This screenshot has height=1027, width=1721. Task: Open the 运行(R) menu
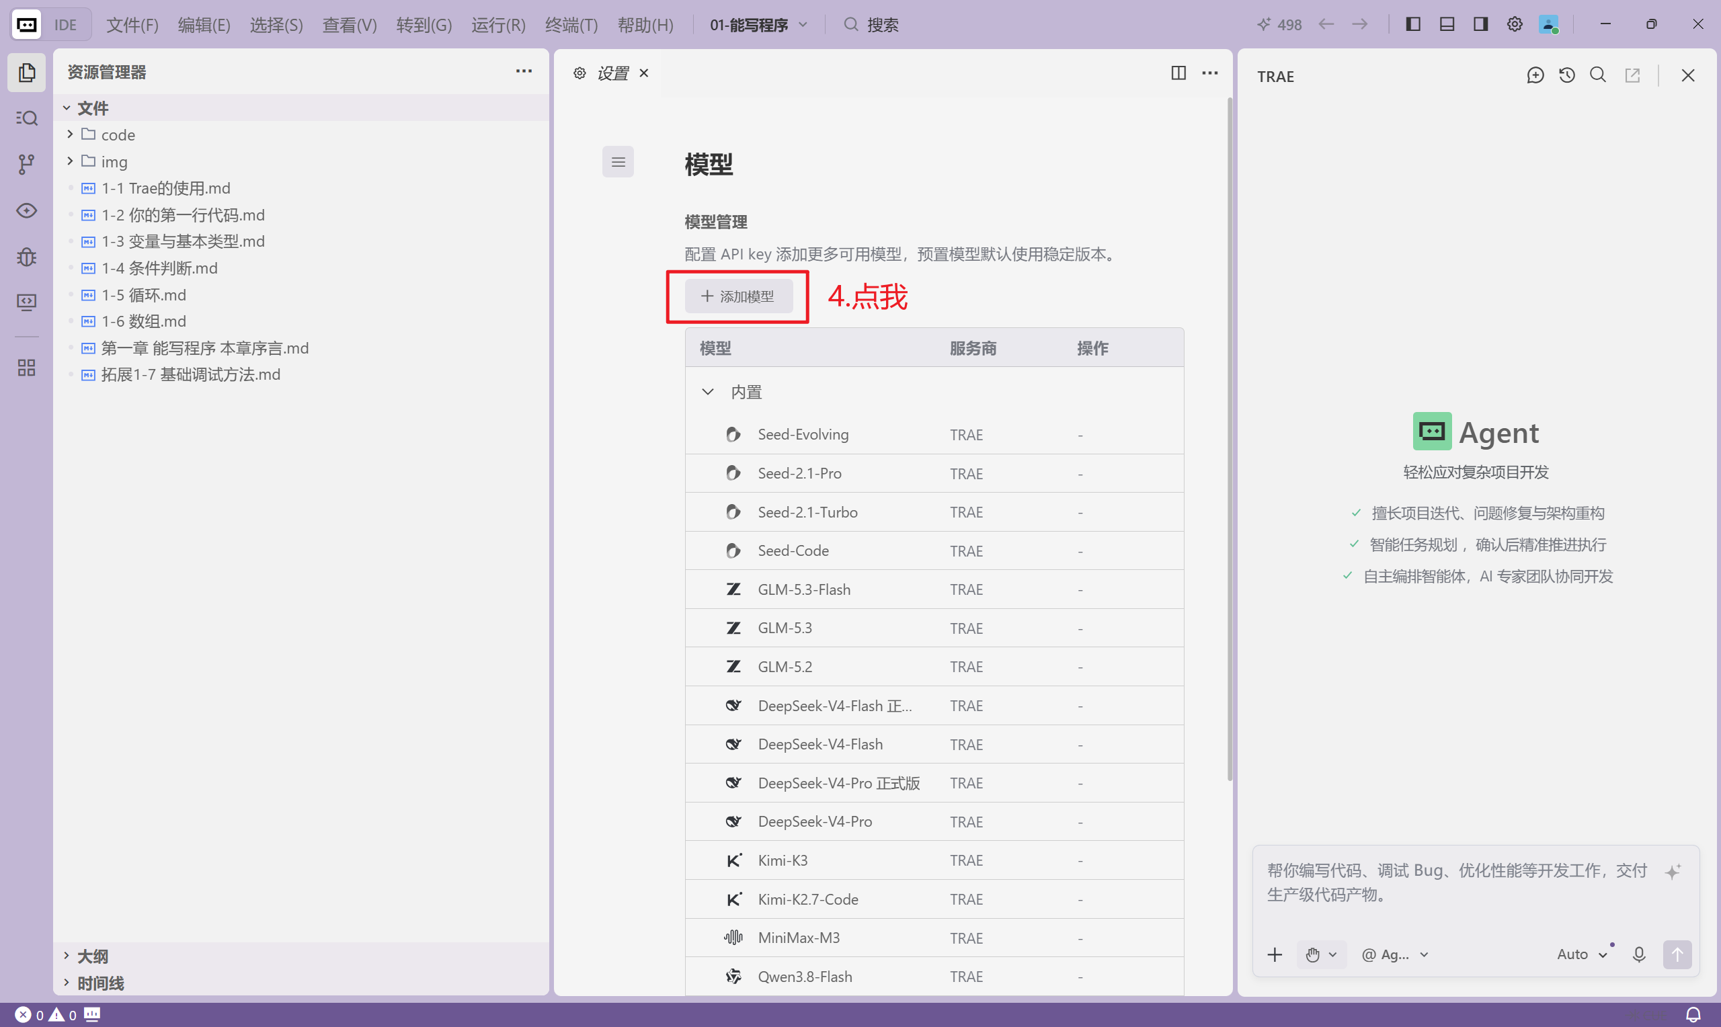pos(498,25)
